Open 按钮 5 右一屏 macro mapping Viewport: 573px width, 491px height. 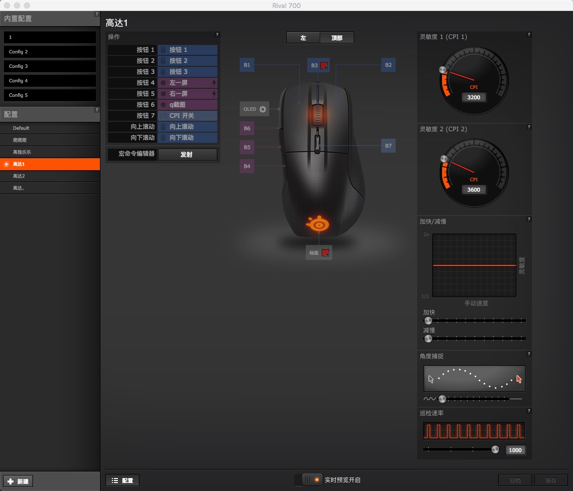tap(187, 93)
